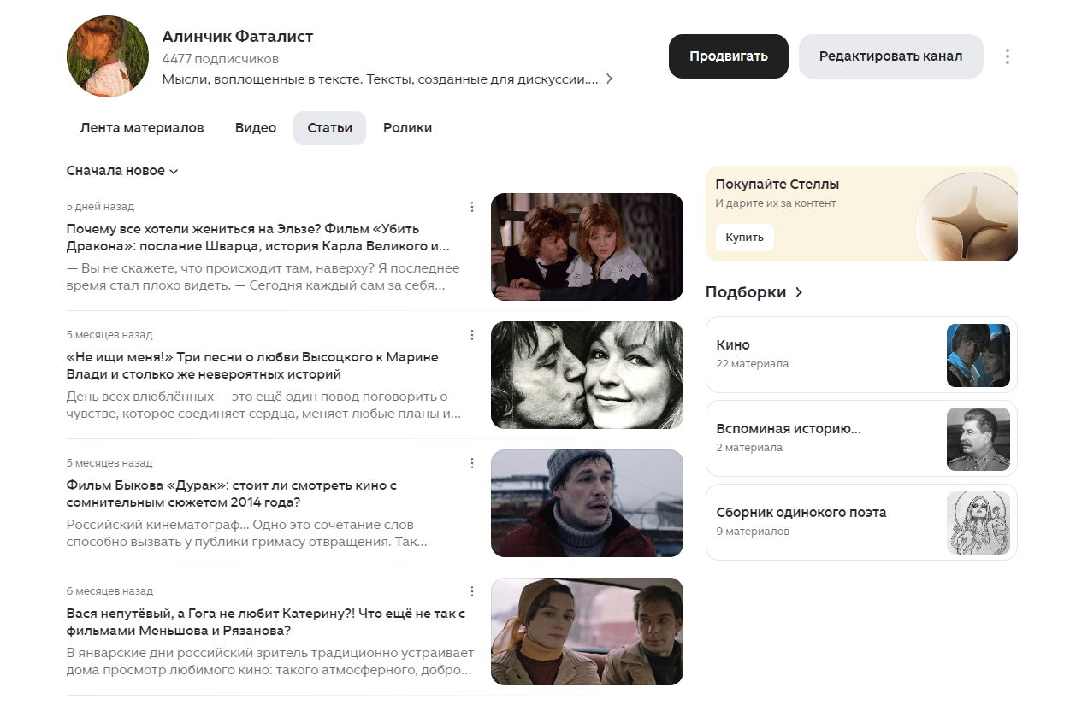The width and height of the screenshot is (1070, 705).
Task: Select the Статьи tab
Action: tap(329, 128)
